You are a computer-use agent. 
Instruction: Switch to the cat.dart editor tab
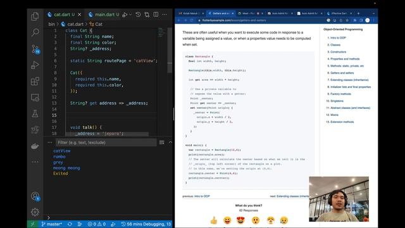click(x=62, y=15)
